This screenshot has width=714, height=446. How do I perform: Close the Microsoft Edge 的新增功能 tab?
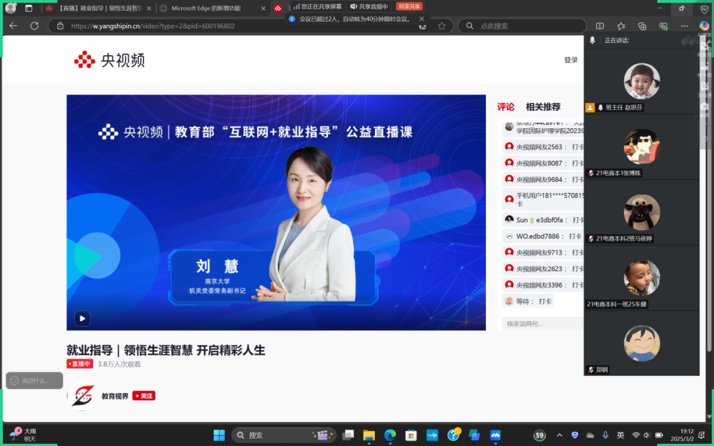pyautogui.click(x=263, y=8)
